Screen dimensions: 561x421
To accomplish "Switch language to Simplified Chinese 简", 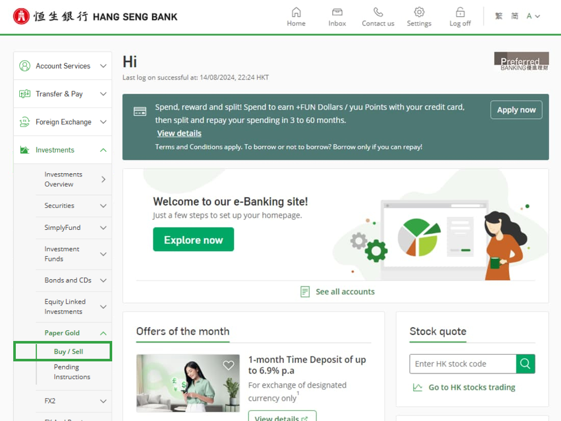I will [x=515, y=16].
